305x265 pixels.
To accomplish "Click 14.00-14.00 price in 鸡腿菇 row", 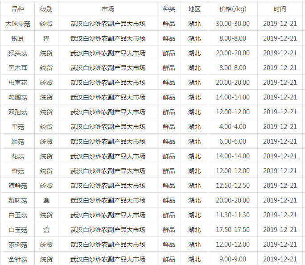I will point(233,97).
